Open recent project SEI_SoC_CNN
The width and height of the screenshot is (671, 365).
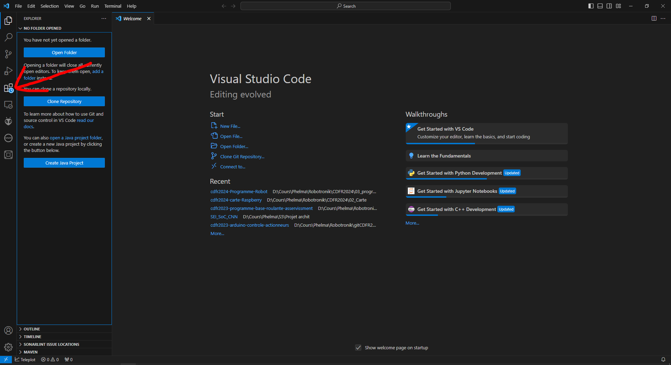[x=224, y=217]
